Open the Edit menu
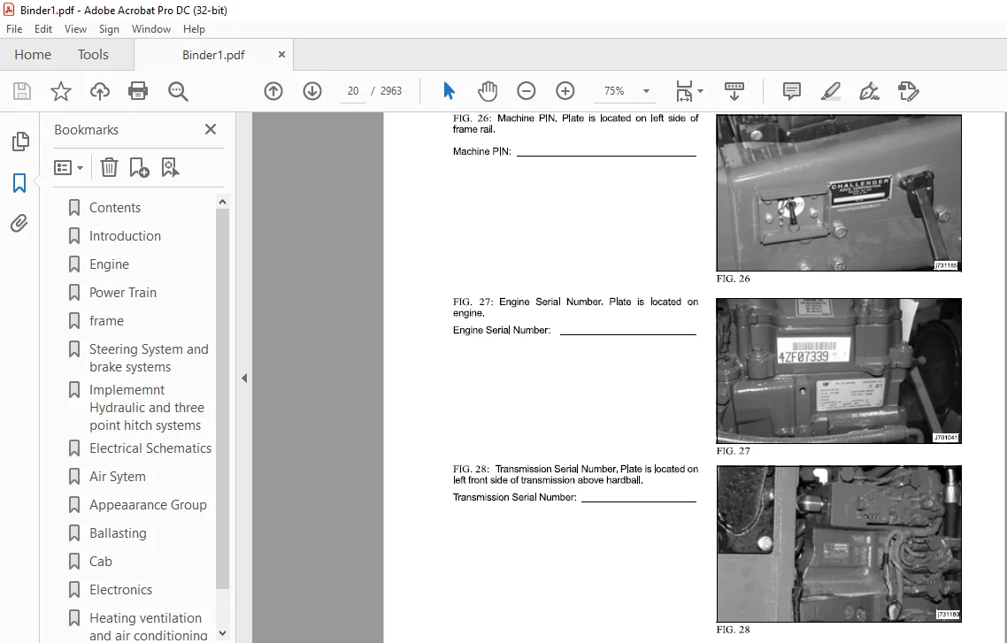The height and width of the screenshot is (643, 1007). coord(43,29)
